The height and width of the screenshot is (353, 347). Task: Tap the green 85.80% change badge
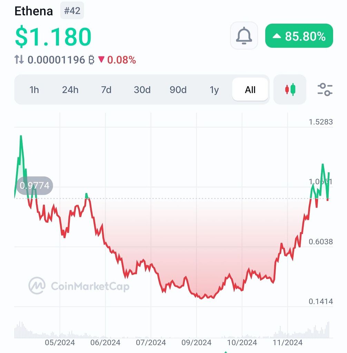point(299,36)
